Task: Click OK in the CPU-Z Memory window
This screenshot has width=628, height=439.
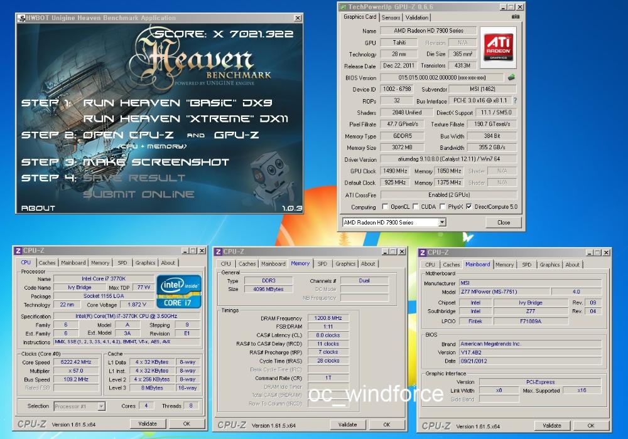Action: [x=387, y=425]
